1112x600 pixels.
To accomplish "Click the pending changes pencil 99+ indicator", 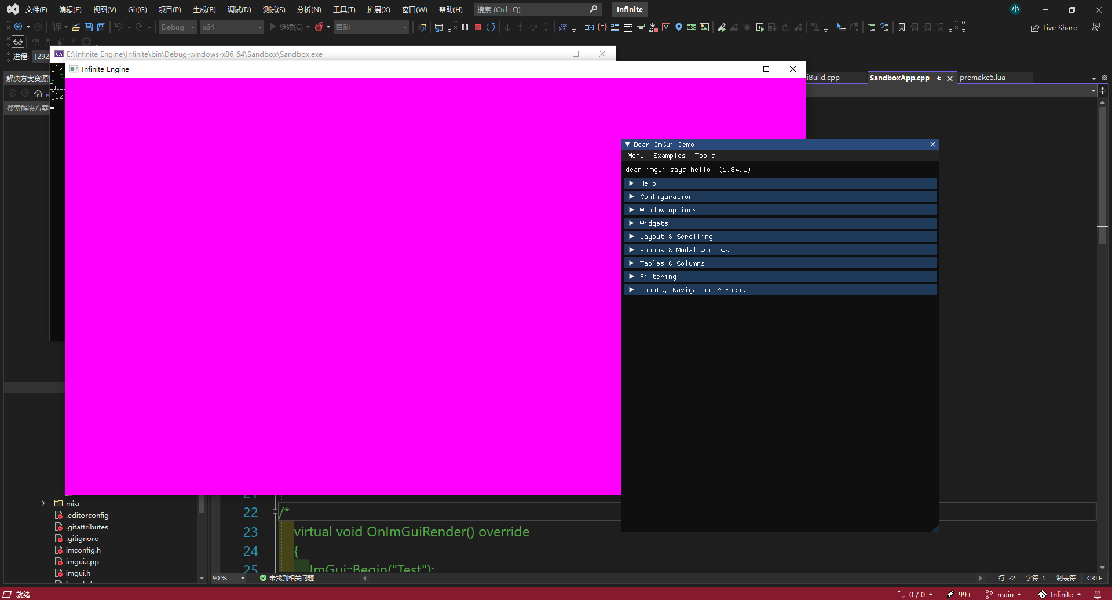I will click(959, 594).
